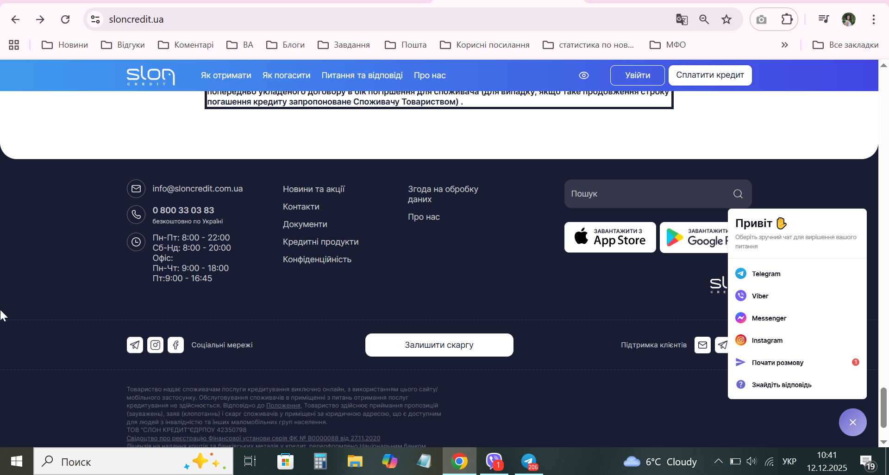The height and width of the screenshot is (475, 889).
Task: Open Telegram from the Windows taskbar
Action: 529,461
